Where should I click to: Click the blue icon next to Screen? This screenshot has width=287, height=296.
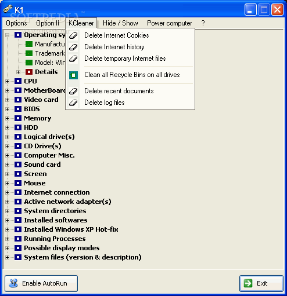[18, 174]
